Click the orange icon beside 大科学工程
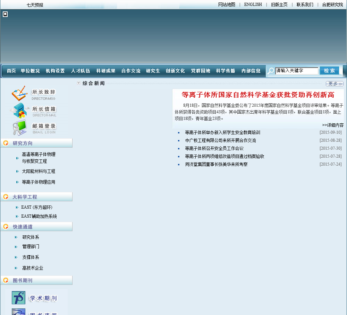Screen dimensions: 347x315 (6, 197)
